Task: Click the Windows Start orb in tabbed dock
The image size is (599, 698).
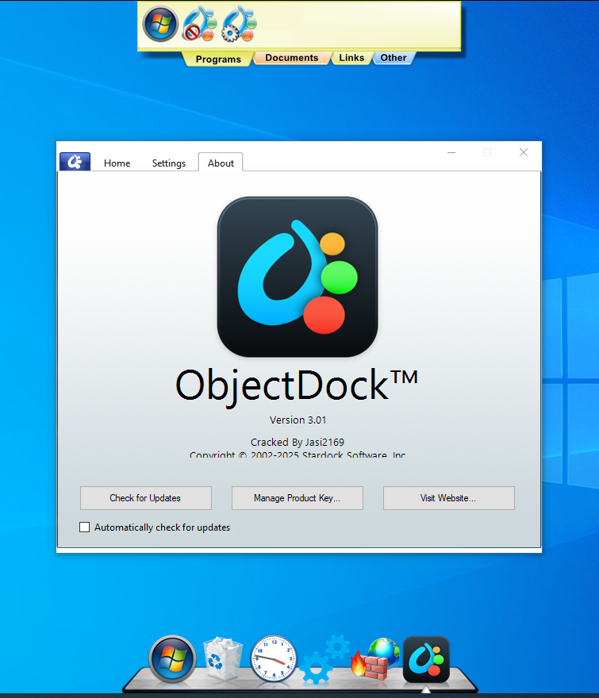Action: click(x=160, y=24)
